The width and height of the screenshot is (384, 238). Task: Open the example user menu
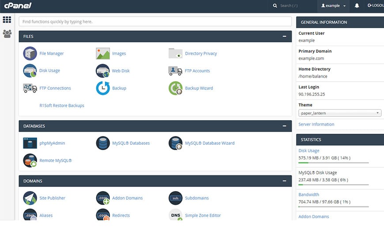click(333, 6)
